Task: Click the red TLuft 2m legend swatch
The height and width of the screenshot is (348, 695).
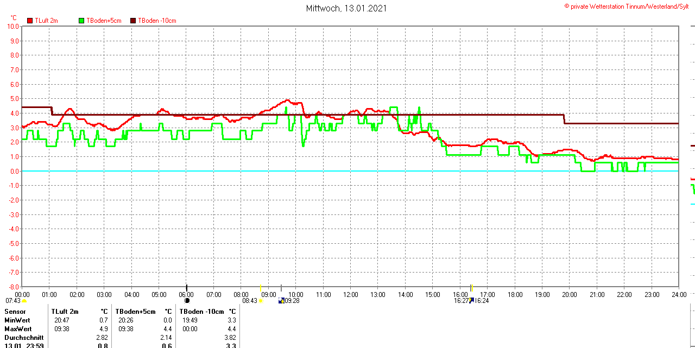Action: coord(30,21)
